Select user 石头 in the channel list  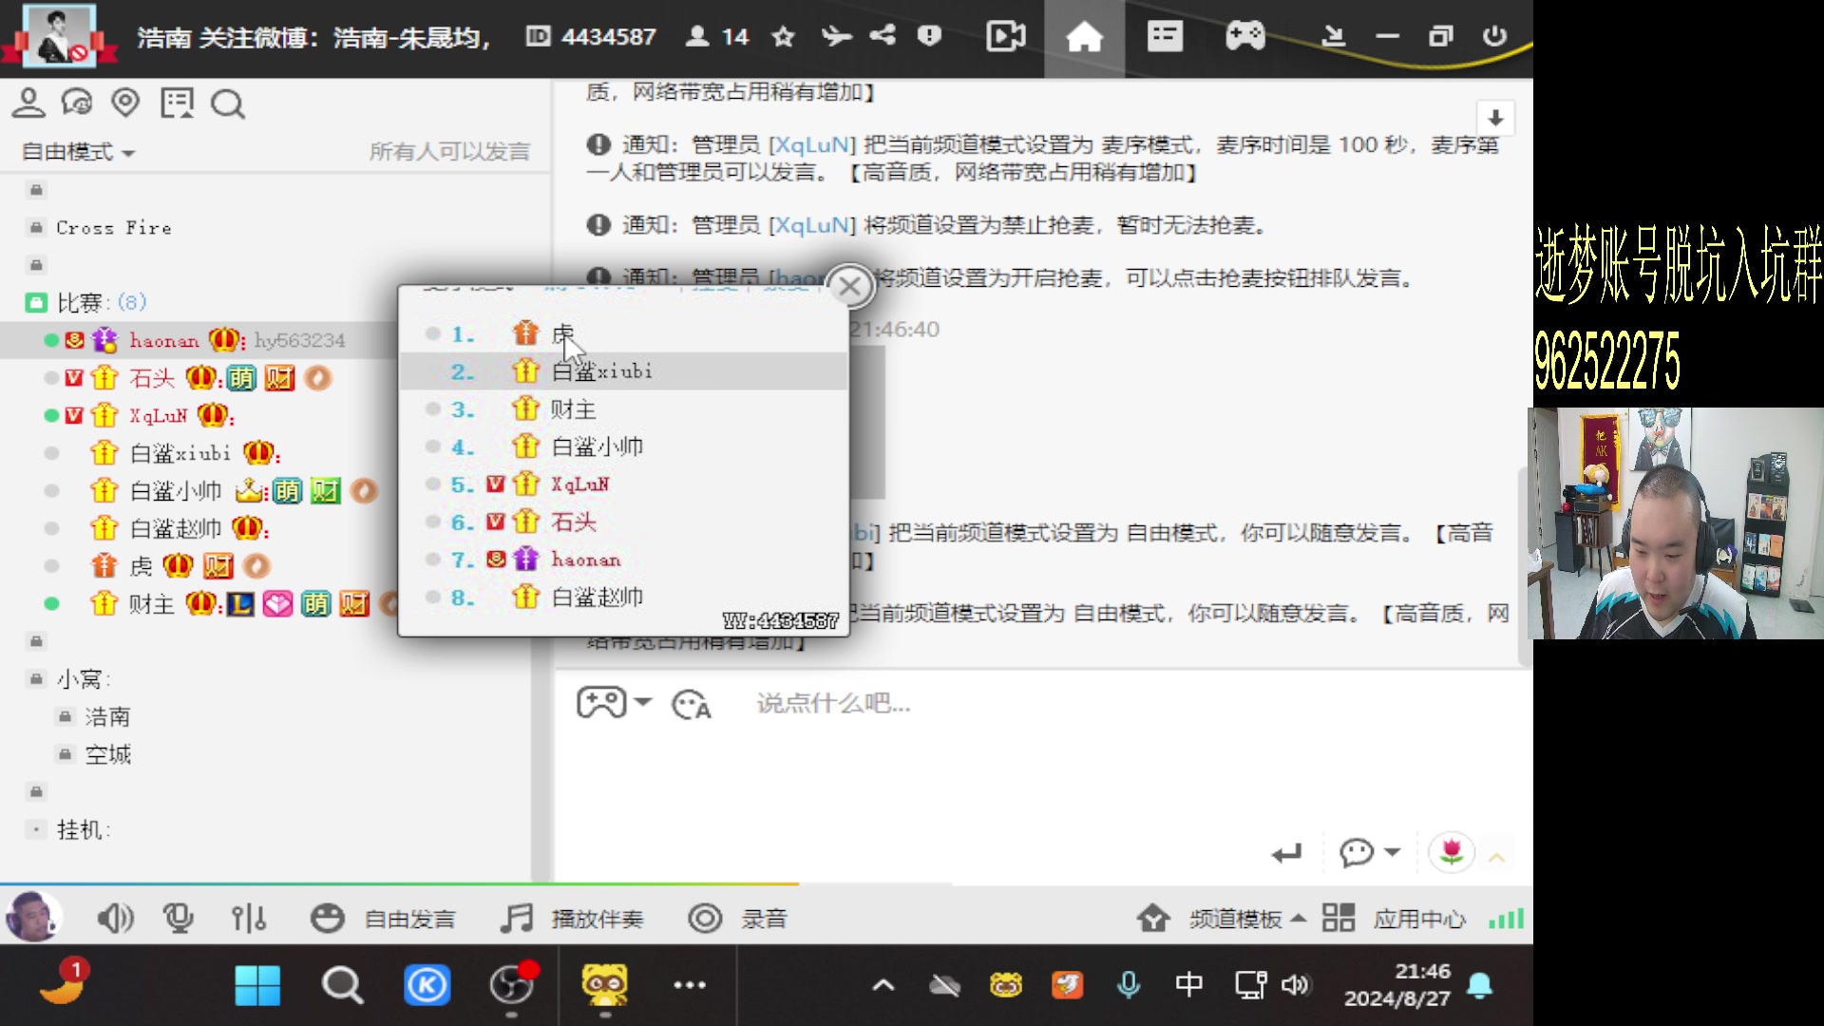152,378
